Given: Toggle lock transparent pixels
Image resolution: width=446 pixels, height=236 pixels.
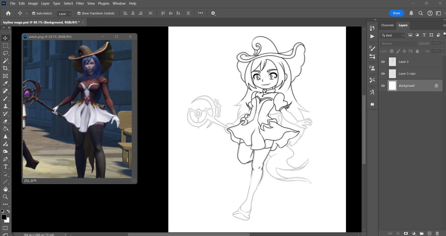Looking at the screenshot, I should [391, 51].
